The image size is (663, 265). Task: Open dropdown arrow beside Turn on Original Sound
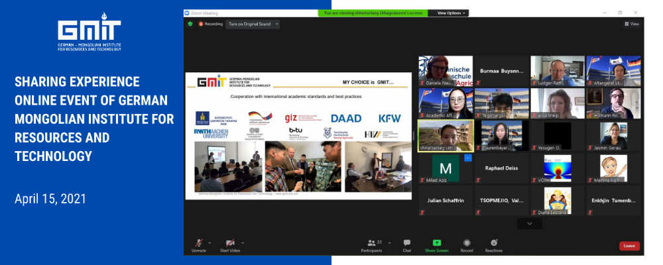tap(277, 24)
